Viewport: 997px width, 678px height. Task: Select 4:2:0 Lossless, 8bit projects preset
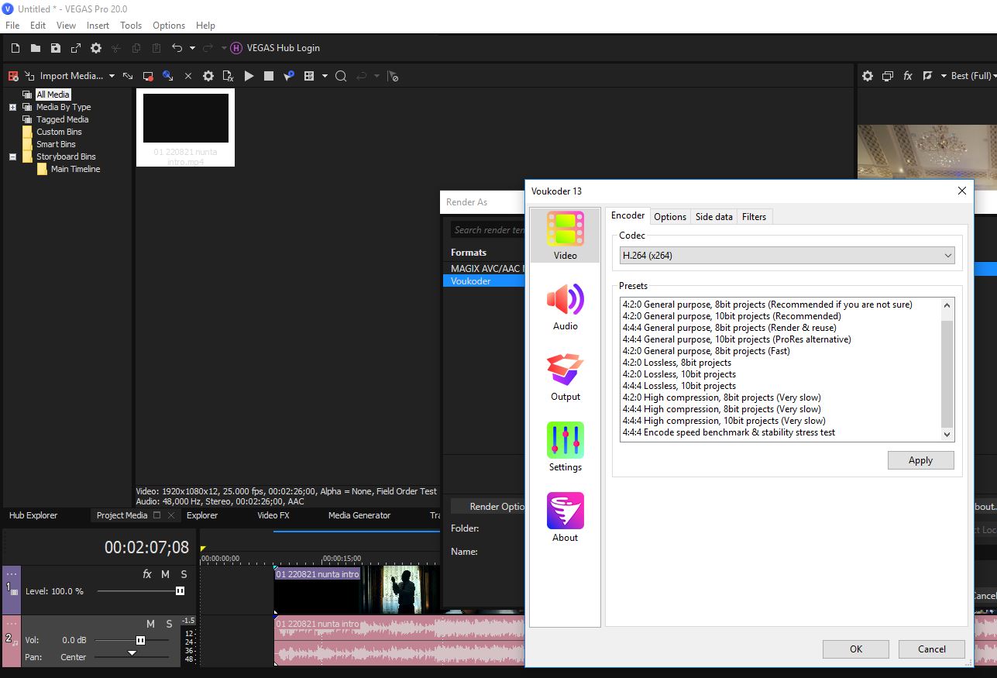tap(676, 363)
